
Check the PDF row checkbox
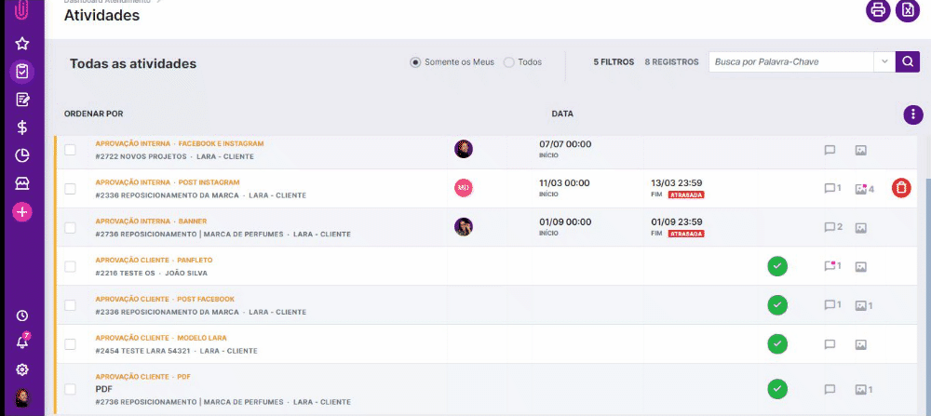70,389
